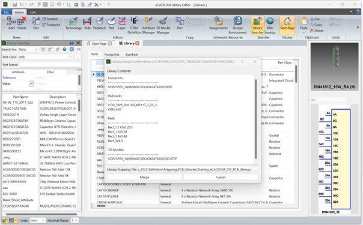363x225 pixels.
Task: Switch to the Start Page document tab
Action: click(99, 43)
